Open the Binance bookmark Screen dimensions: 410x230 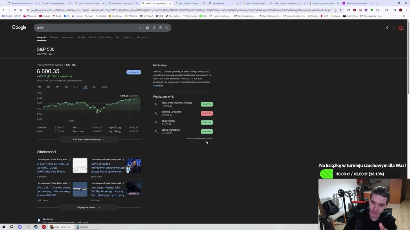coord(335,16)
